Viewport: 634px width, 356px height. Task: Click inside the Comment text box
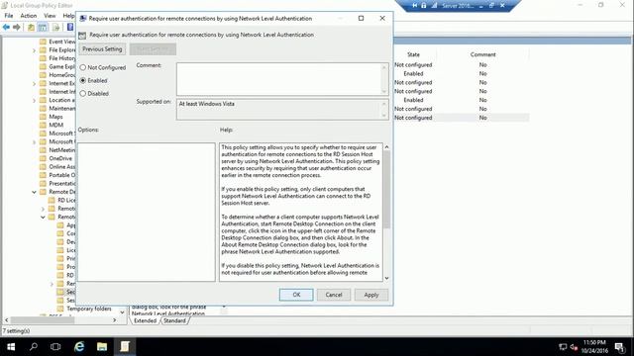[279, 79]
